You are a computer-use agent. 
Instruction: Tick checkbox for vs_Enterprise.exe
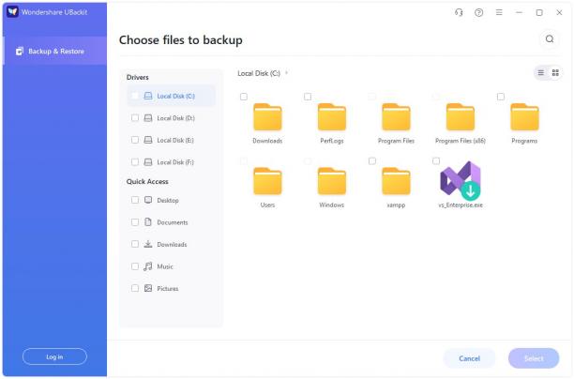click(436, 161)
